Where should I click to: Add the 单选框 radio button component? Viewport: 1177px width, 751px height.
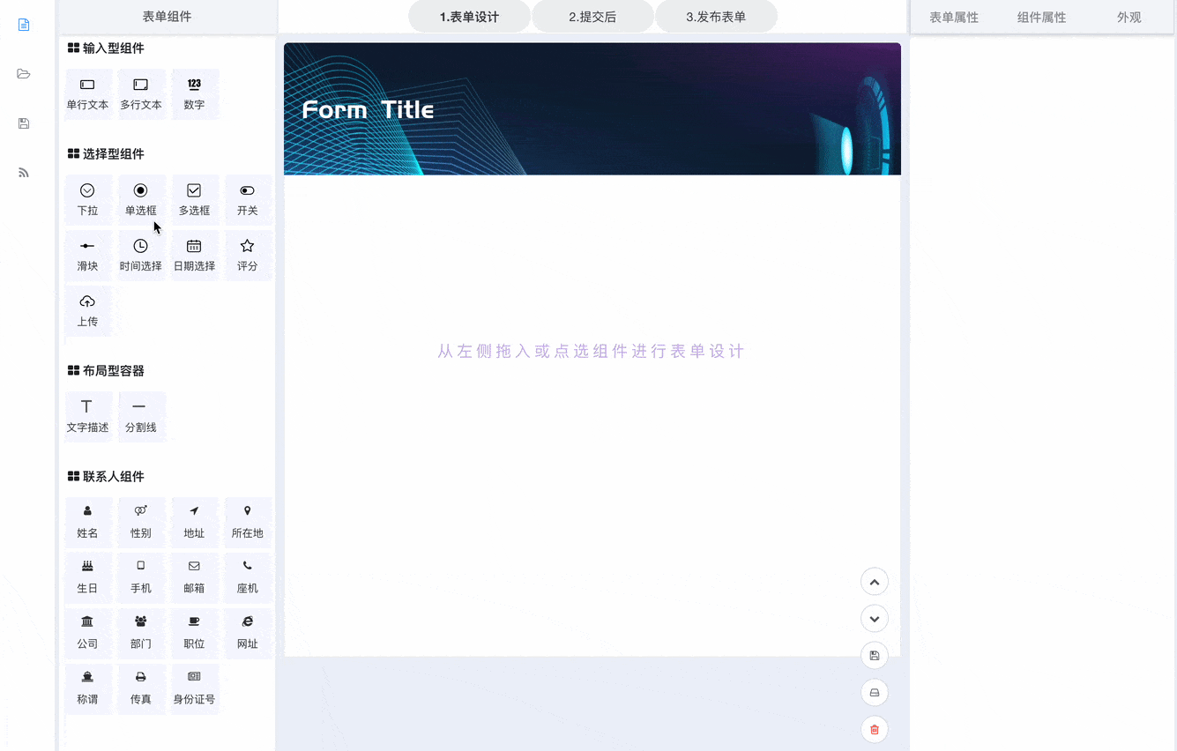tap(141, 199)
